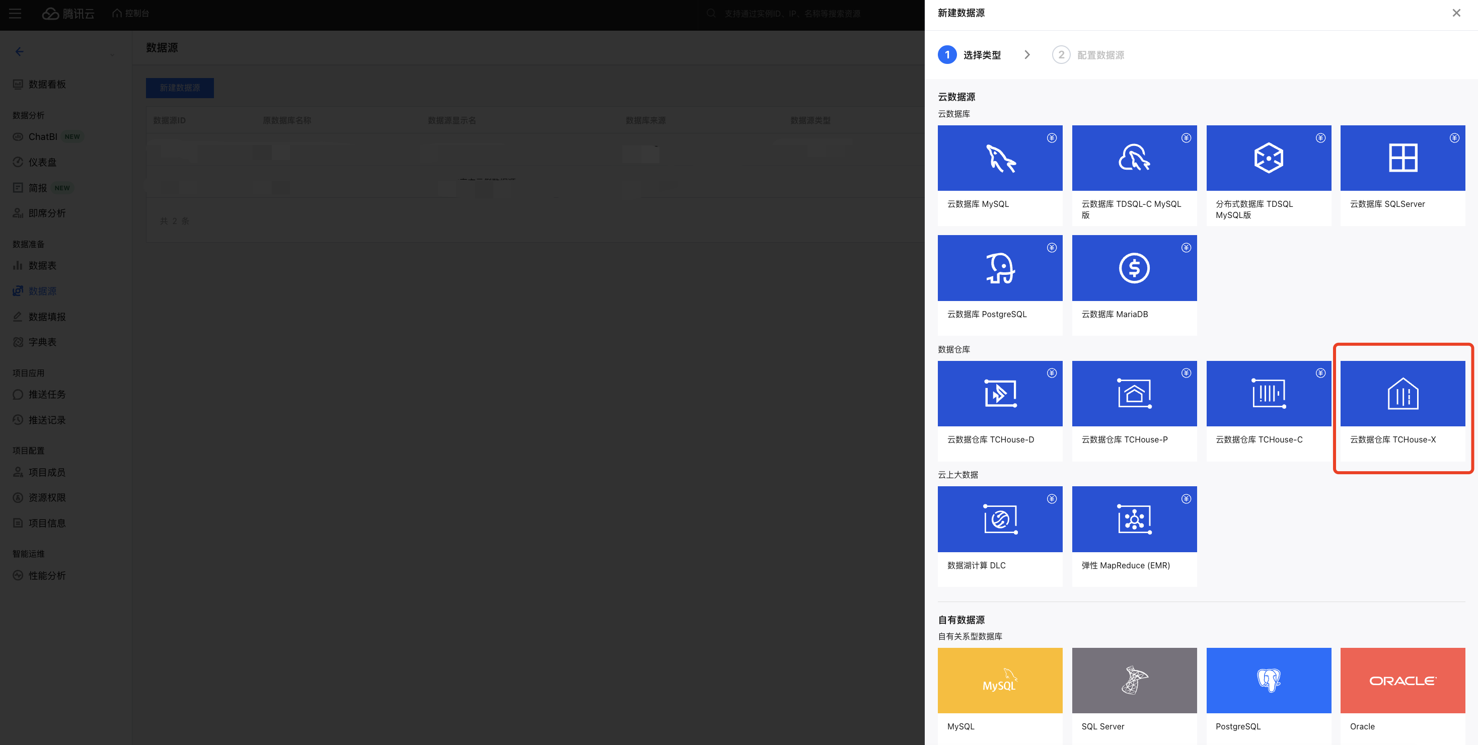
Task: Click the billing badge on TCHouse-D card
Action: tap(1052, 374)
